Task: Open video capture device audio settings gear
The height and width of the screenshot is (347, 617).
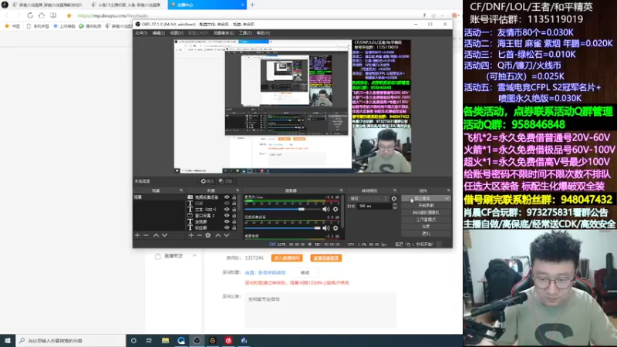Action: [x=335, y=227]
